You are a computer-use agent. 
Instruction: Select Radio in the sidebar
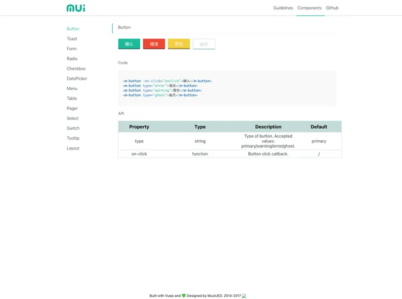pyautogui.click(x=72, y=58)
